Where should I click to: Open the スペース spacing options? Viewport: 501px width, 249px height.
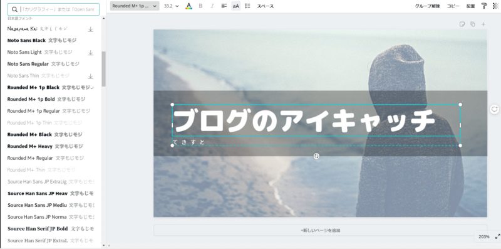click(265, 6)
